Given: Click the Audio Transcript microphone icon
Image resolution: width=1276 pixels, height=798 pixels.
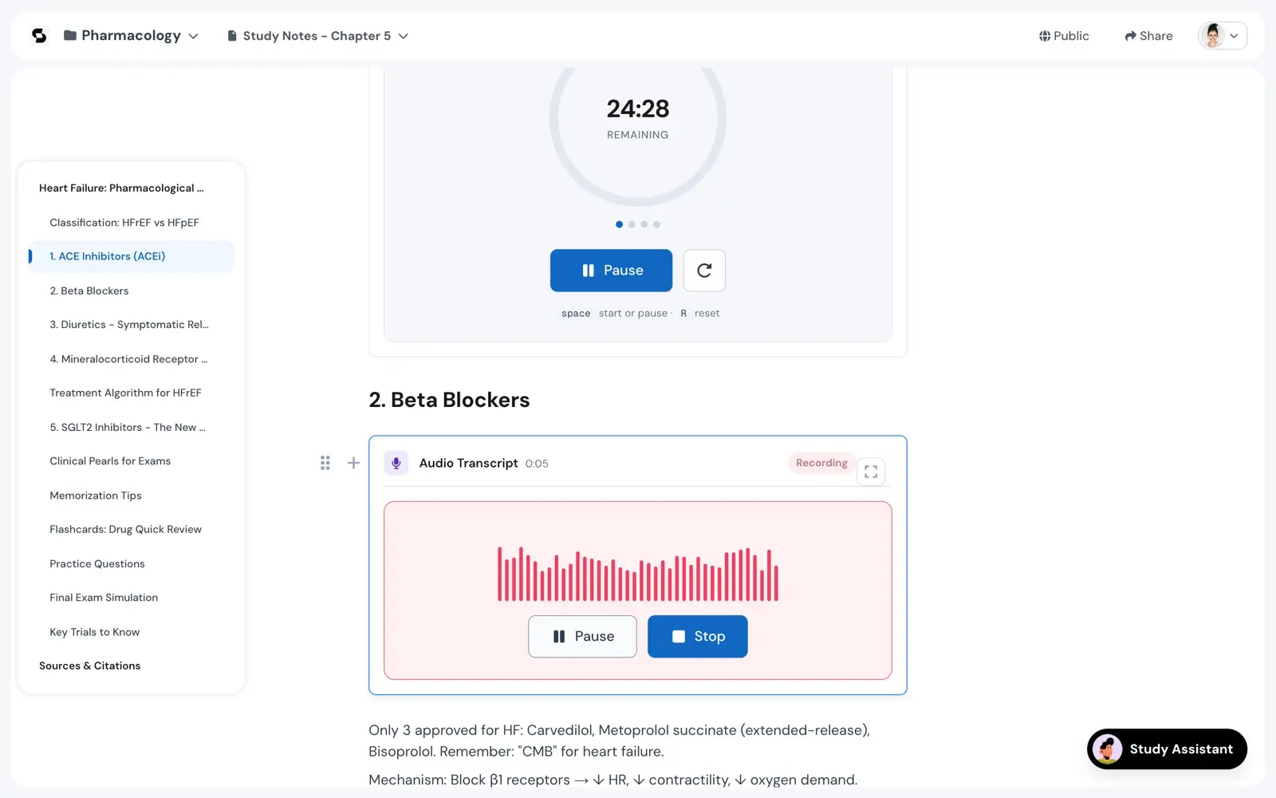Looking at the screenshot, I should click(x=396, y=463).
